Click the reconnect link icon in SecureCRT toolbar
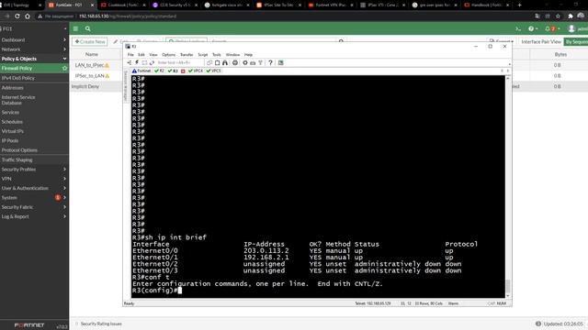The width and height of the screenshot is (588, 330). pos(152,62)
